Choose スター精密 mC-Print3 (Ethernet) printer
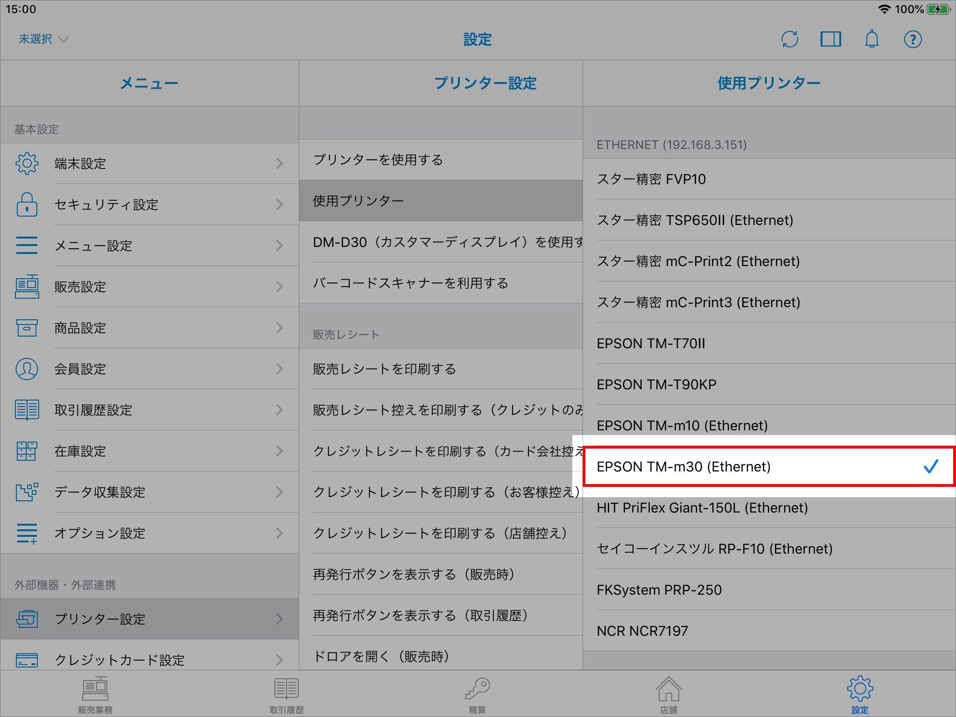The image size is (956, 717). click(698, 302)
